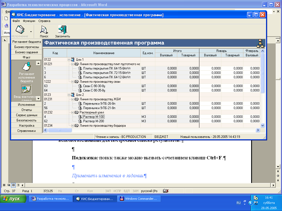Click the Наименование column header
282x211 pixels.
pos(104,53)
